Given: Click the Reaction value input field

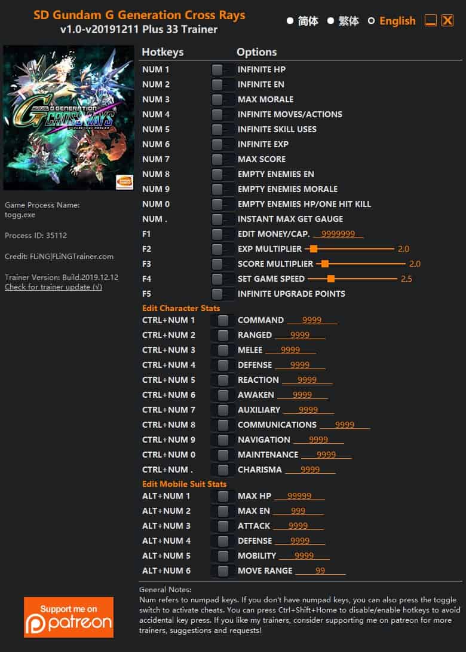Looking at the screenshot, I should (307, 380).
